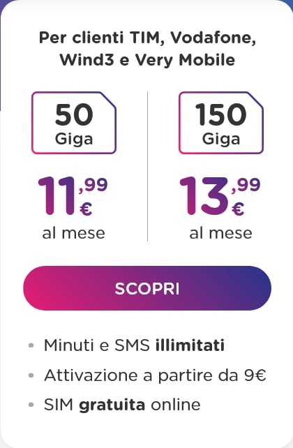Click the 'al mese' text under 11,99€
The height and width of the screenshot is (448, 293).
74,233
